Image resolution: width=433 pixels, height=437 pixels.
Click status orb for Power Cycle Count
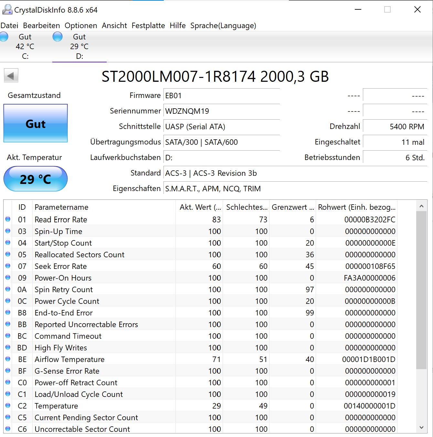(x=8, y=301)
